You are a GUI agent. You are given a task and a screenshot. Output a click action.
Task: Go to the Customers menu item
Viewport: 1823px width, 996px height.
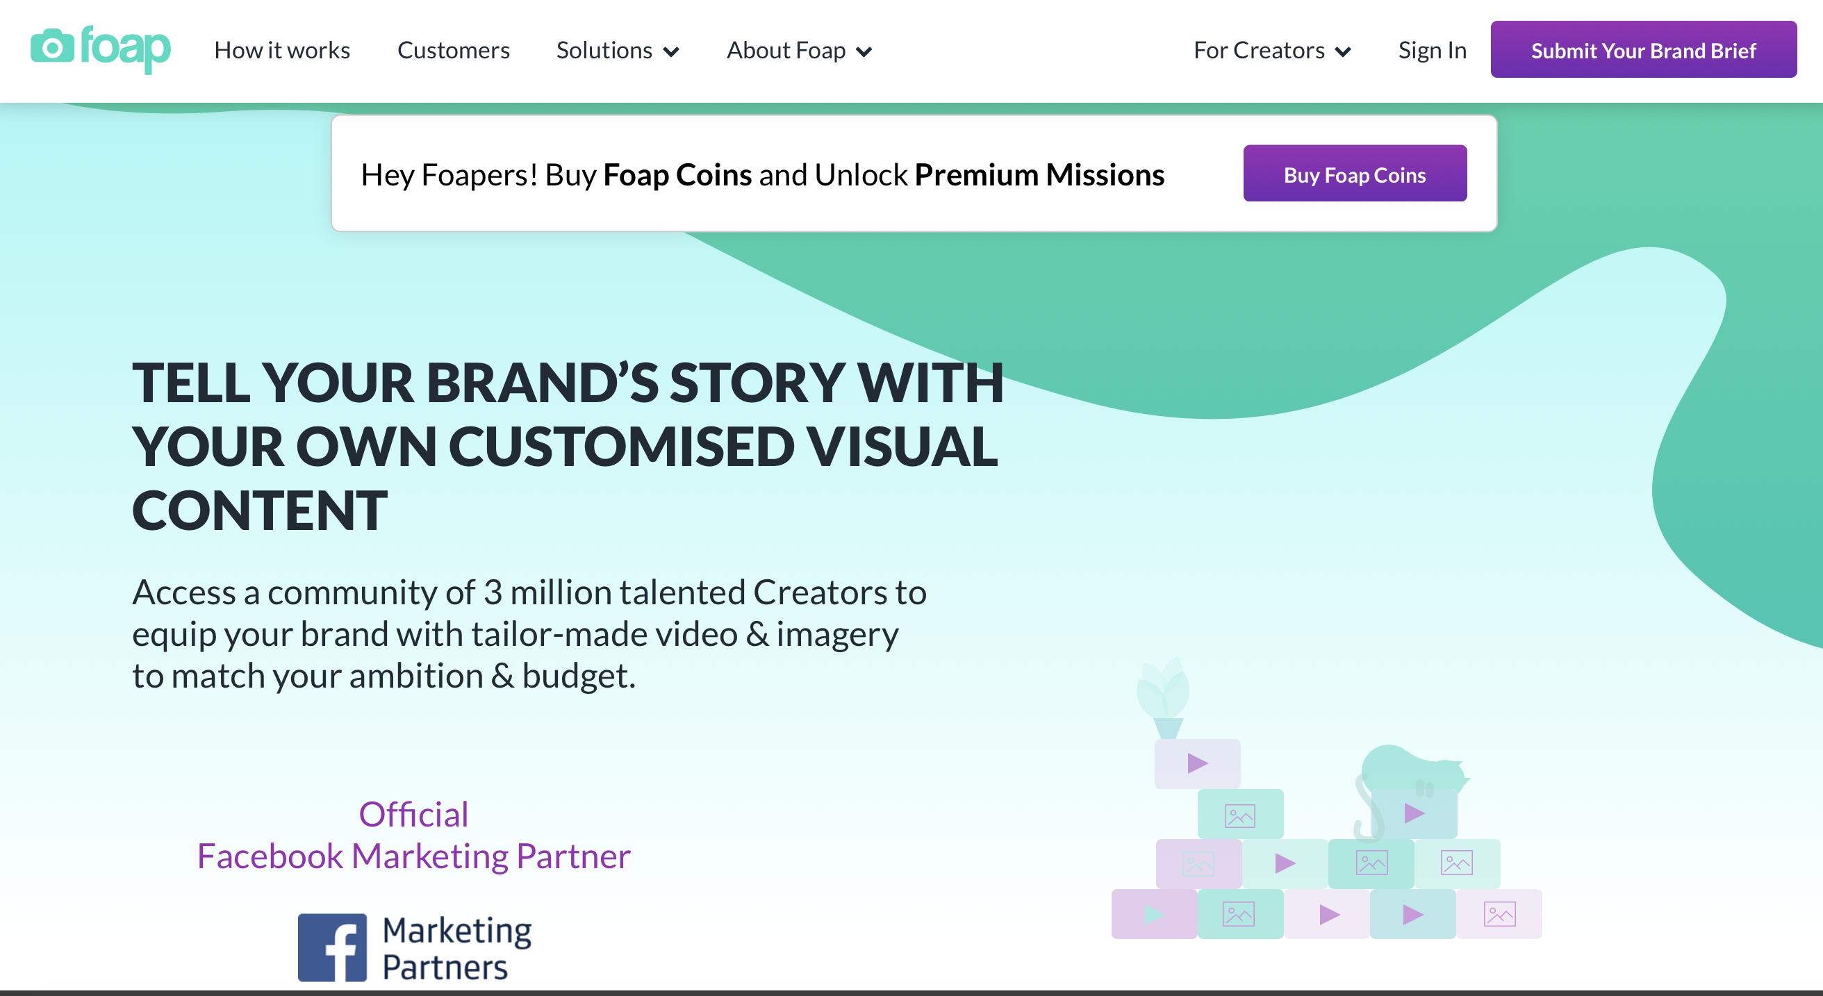[453, 50]
